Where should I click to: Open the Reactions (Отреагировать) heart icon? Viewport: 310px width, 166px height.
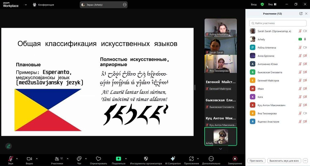98,159
